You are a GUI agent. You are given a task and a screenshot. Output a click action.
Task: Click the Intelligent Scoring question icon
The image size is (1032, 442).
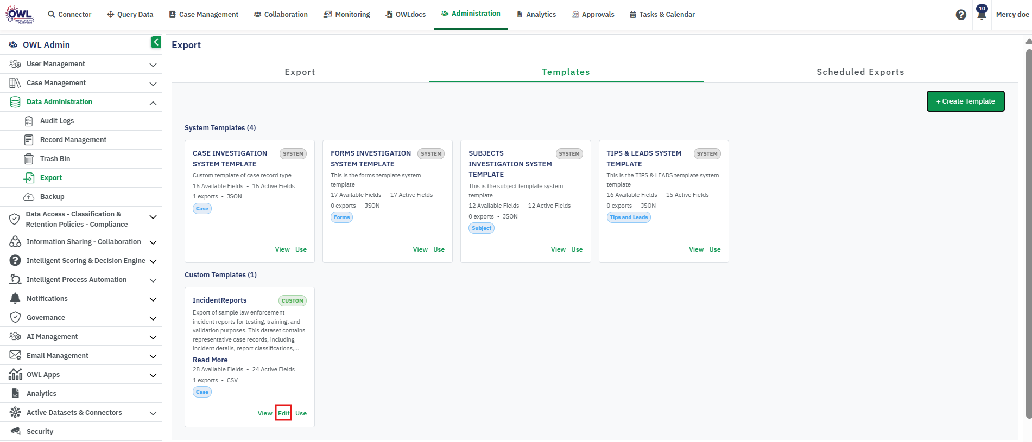(15, 261)
